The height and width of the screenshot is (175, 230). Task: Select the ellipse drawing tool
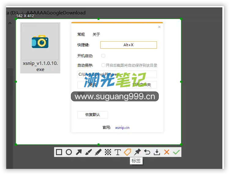tap(69, 152)
